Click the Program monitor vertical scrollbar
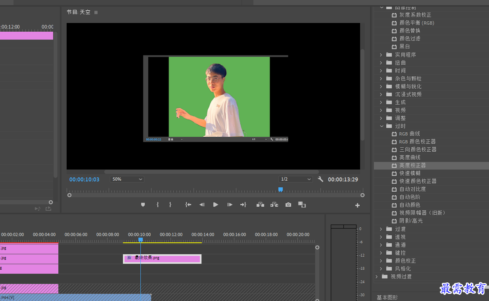The width and height of the screenshot is (489, 301). (362, 94)
